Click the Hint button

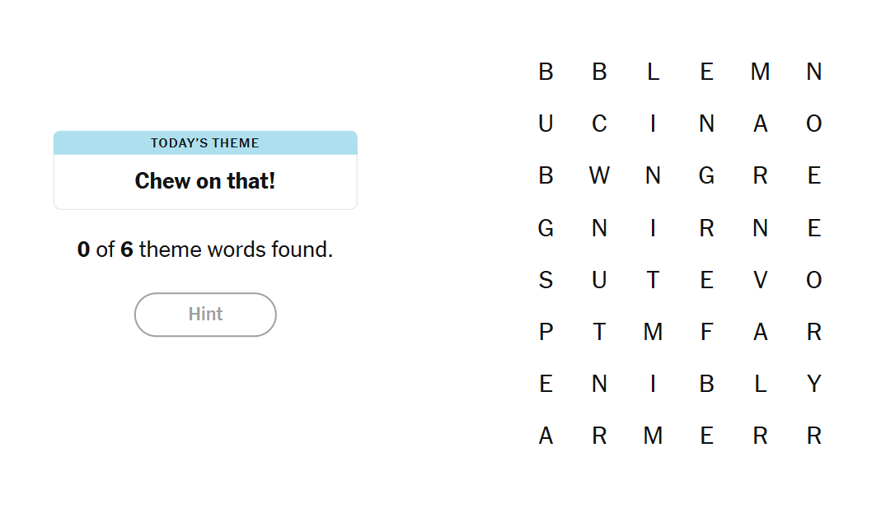(x=205, y=315)
